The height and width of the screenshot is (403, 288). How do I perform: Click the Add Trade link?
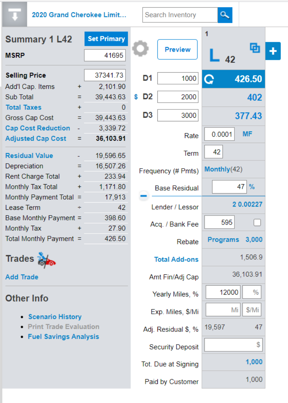(22, 277)
